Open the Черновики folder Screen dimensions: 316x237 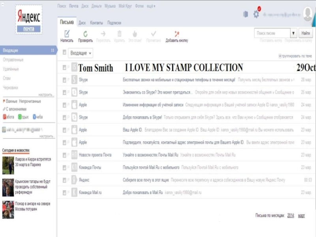11,87
